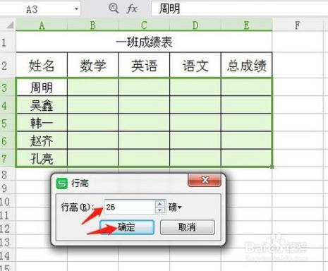Click the 确定 button
This screenshot has height=271, width=328.
click(x=127, y=227)
